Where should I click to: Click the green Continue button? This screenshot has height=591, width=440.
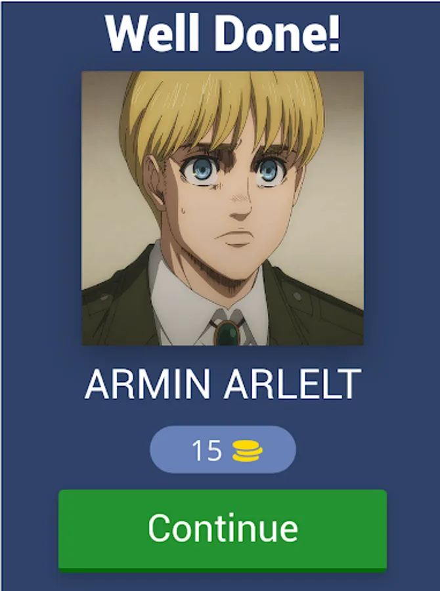223,531
